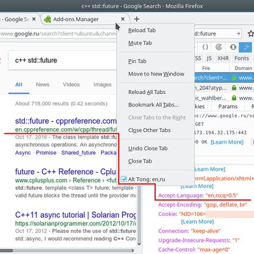Click Learn More under Cookie header
The image size is (254, 254).
pyautogui.click(x=197, y=222)
